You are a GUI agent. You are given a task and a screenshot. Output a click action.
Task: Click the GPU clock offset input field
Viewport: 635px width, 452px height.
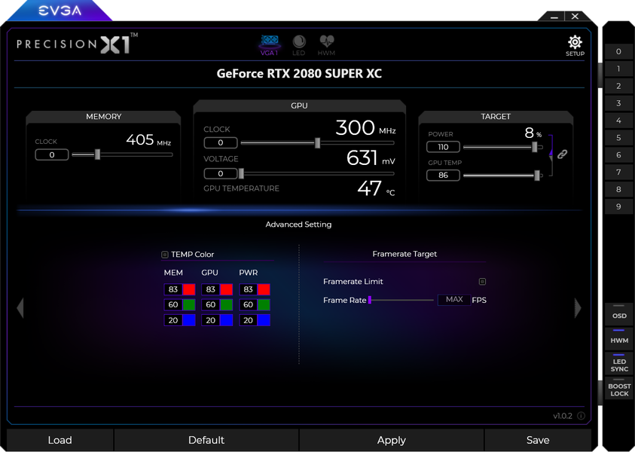[221, 142]
